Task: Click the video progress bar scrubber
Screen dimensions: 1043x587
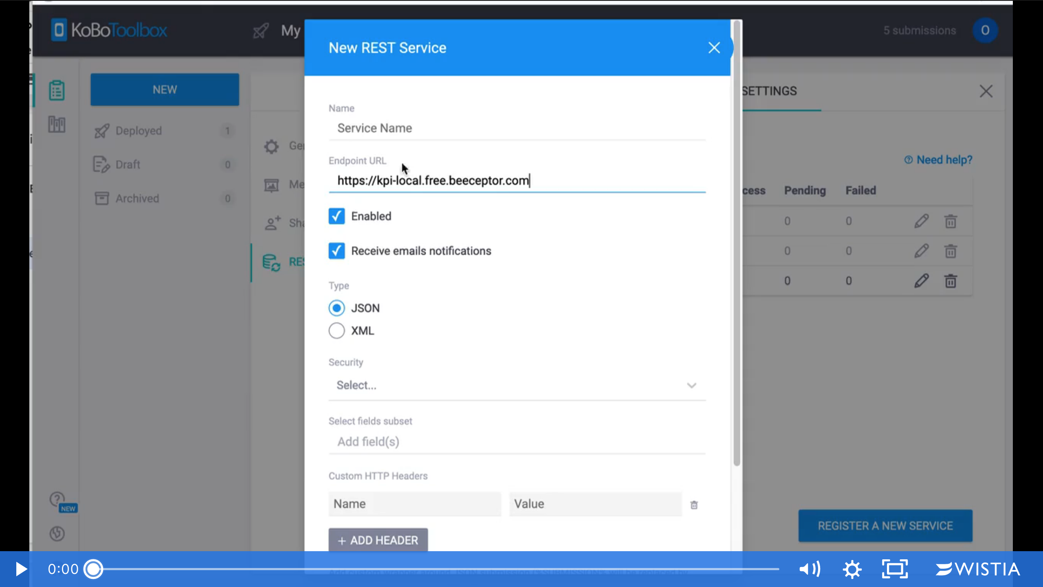Action: click(x=94, y=569)
